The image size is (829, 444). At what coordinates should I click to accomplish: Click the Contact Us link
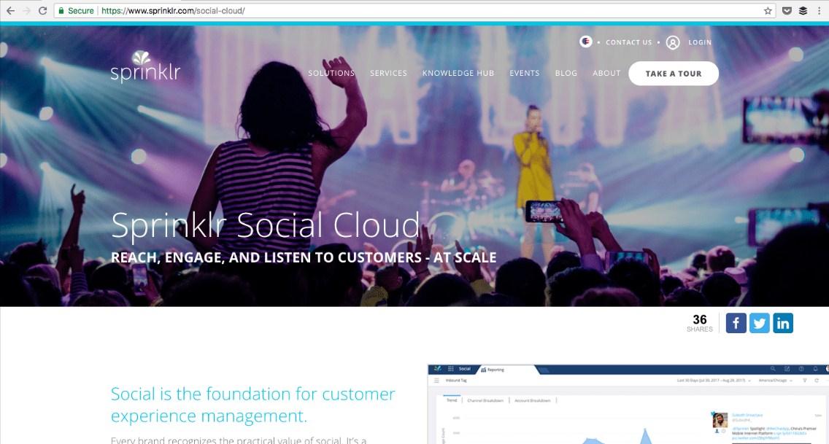point(628,42)
